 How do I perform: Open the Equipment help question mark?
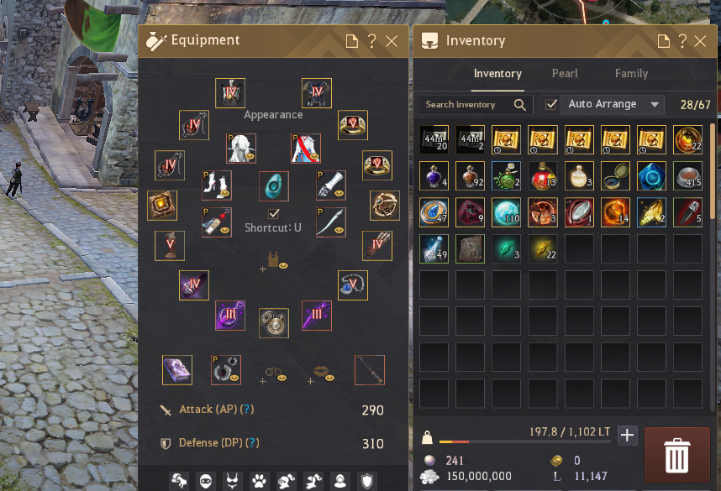click(372, 41)
